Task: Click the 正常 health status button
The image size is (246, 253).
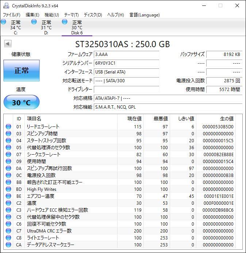Action: click(x=22, y=71)
